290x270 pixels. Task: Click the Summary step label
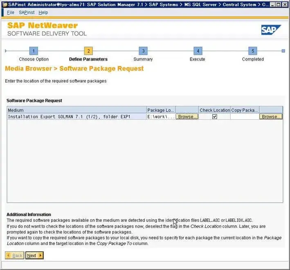(143, 59)
